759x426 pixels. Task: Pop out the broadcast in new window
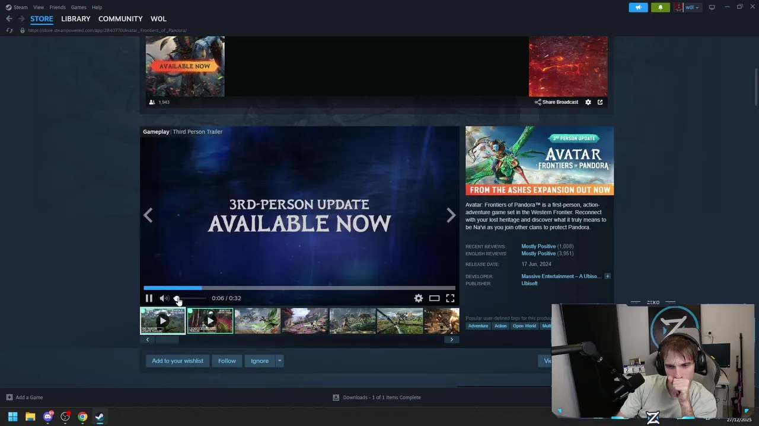(x=600, y=102)
